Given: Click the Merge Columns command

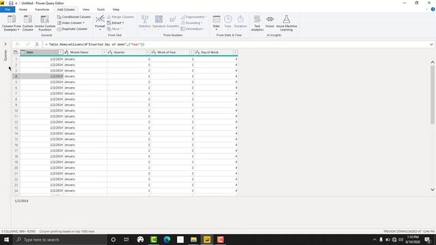Looking at the screenshot, I should coord(121,17).
